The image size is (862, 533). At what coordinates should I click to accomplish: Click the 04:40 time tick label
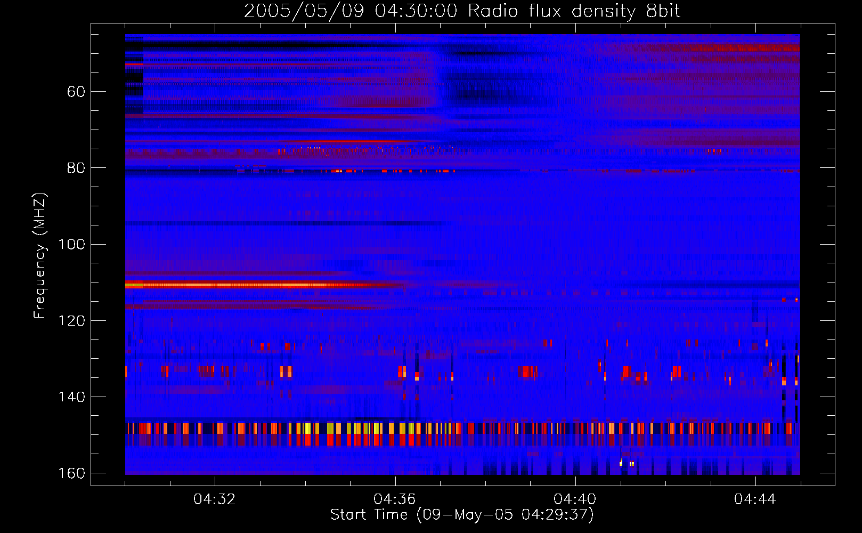pos(575,499)
